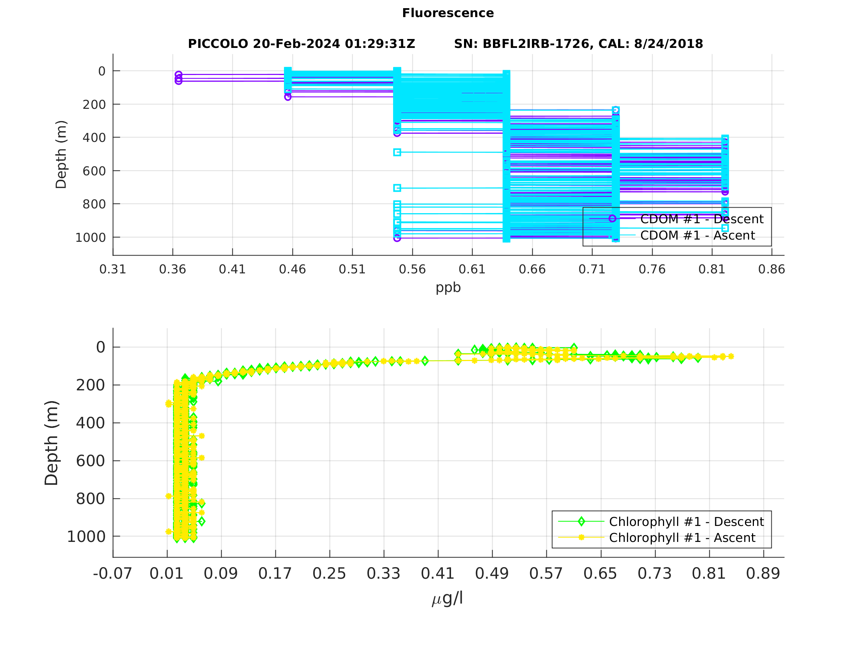Click the 0.86 tick label on ppb axis

pyautogui.click(x=772, y=269)
